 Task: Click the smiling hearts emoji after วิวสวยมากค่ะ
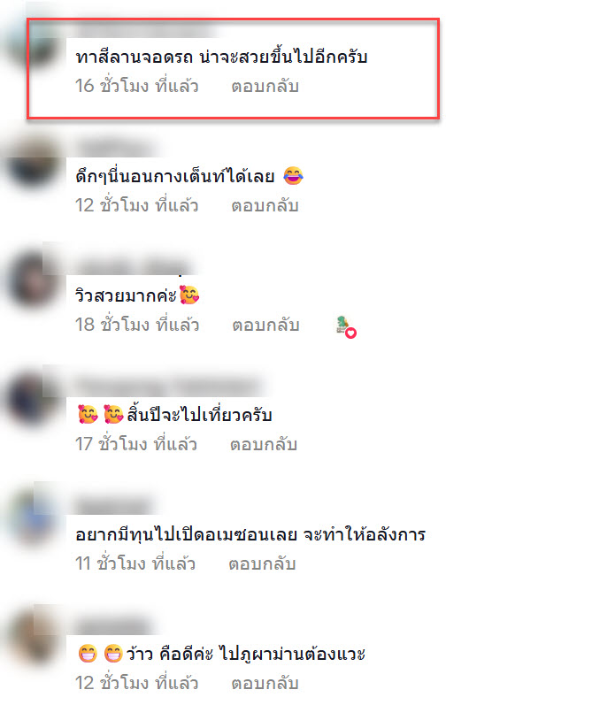point(189,295)
